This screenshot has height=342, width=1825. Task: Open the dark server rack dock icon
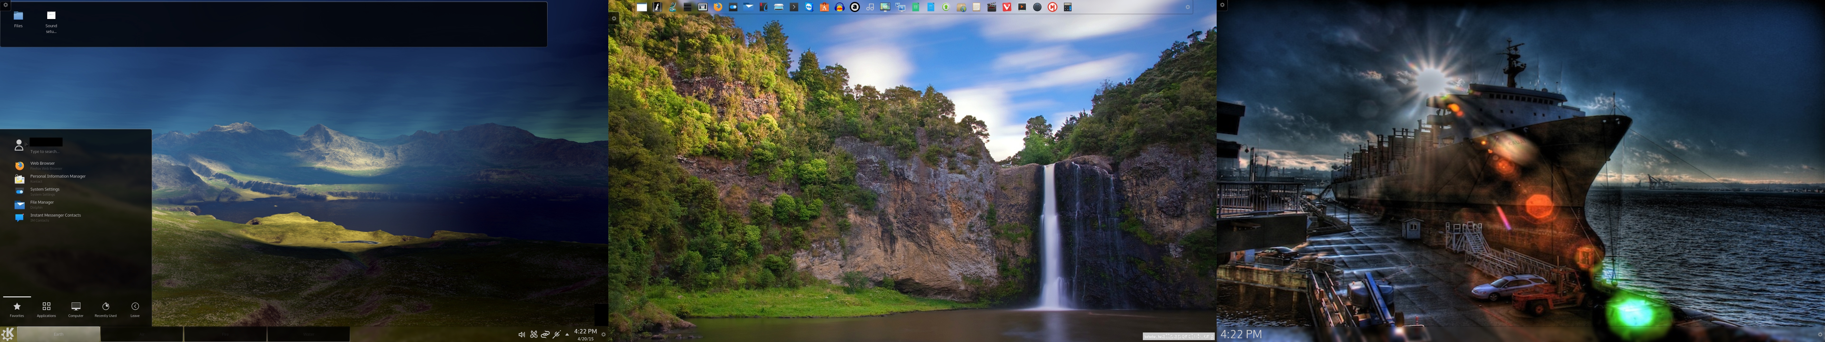tap(687, 7)
